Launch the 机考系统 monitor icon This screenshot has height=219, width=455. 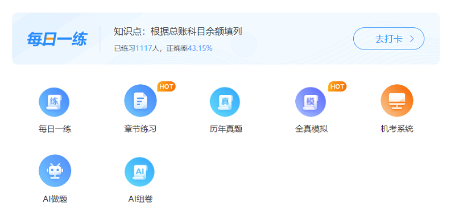click(x=397, y=101)
